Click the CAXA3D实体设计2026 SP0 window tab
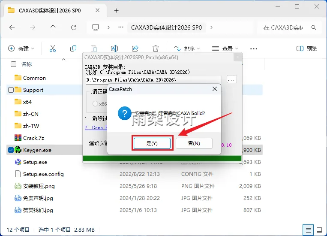Viewport: 327px width, 236px height. tap(54, 10)
